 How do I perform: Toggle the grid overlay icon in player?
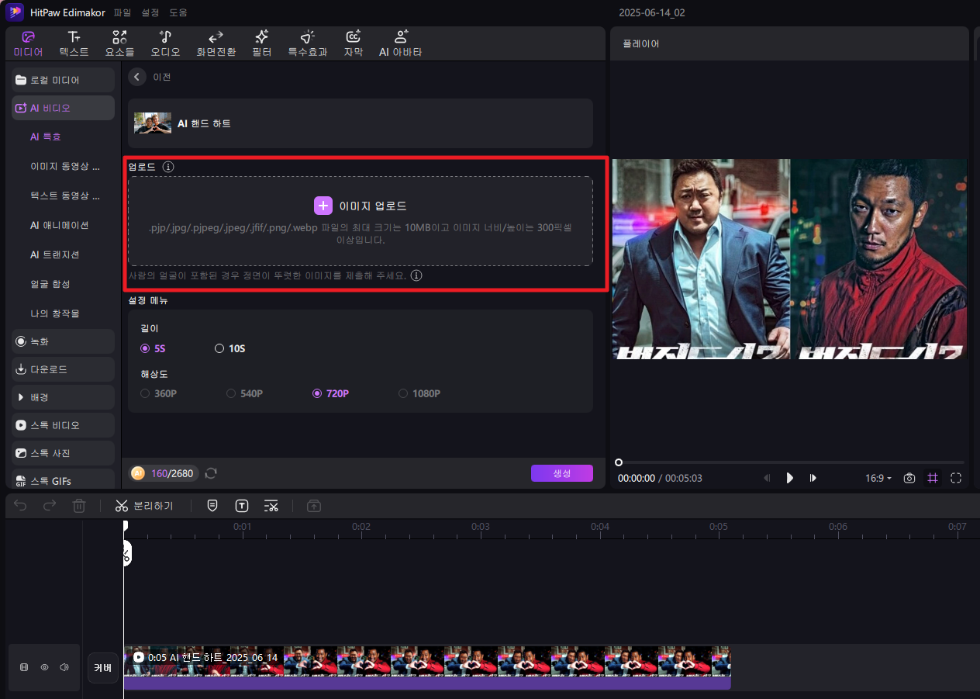point(933,478)
